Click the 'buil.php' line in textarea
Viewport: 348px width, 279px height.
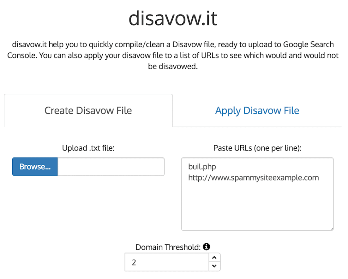pos(202,167)
